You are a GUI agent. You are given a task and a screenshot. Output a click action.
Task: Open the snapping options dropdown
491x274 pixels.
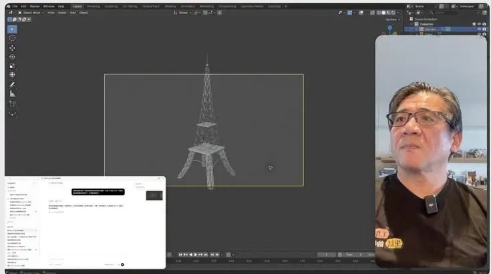pyautogui.click(x=211, y=13)
